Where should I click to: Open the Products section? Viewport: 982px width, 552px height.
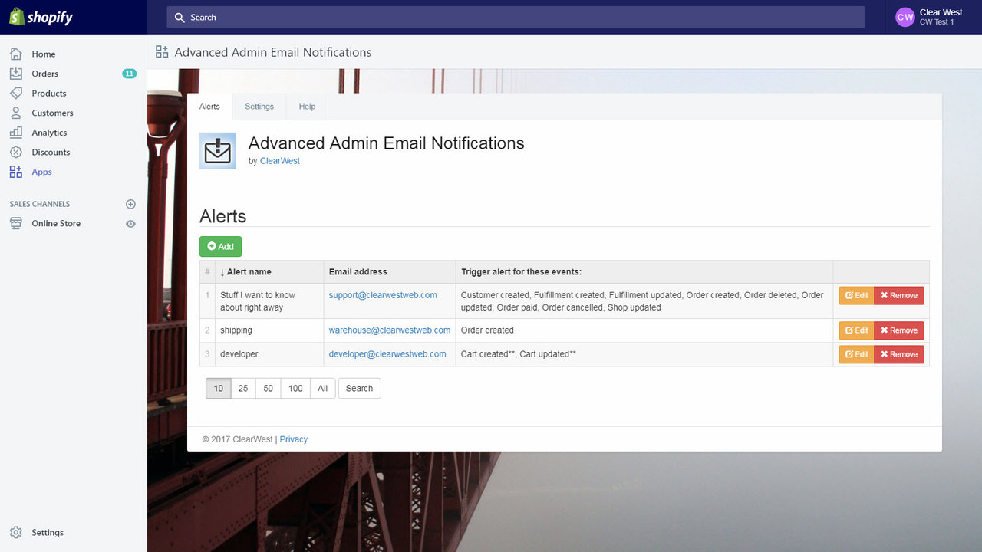(x=48, y=93)
